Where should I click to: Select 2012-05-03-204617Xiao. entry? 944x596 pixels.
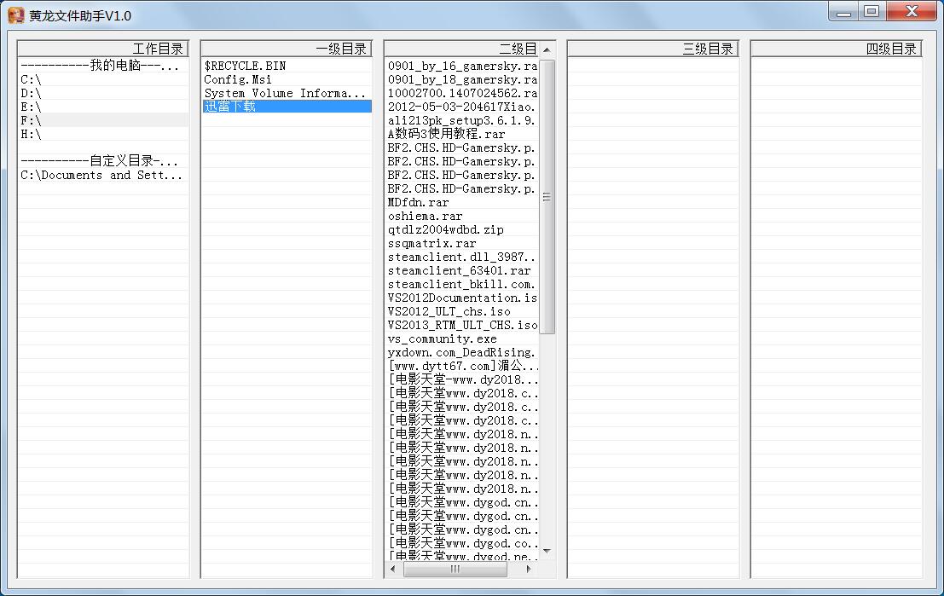[461, 107]
